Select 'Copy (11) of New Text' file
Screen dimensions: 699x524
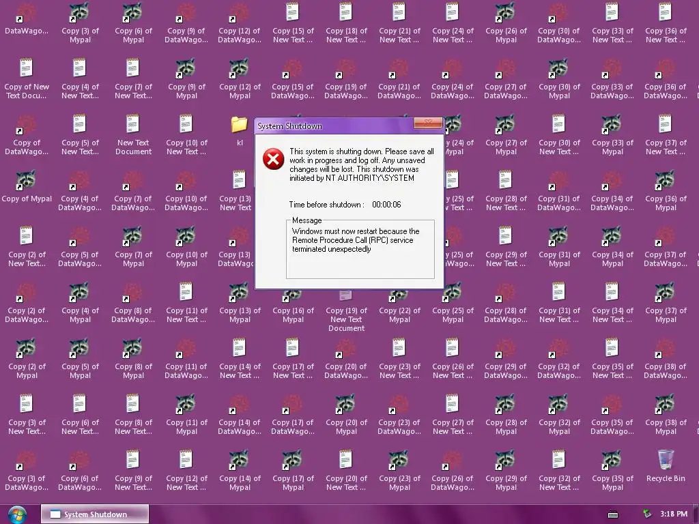point(186,302)
